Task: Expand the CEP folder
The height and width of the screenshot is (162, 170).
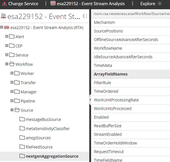Action: tap(7, 46)
